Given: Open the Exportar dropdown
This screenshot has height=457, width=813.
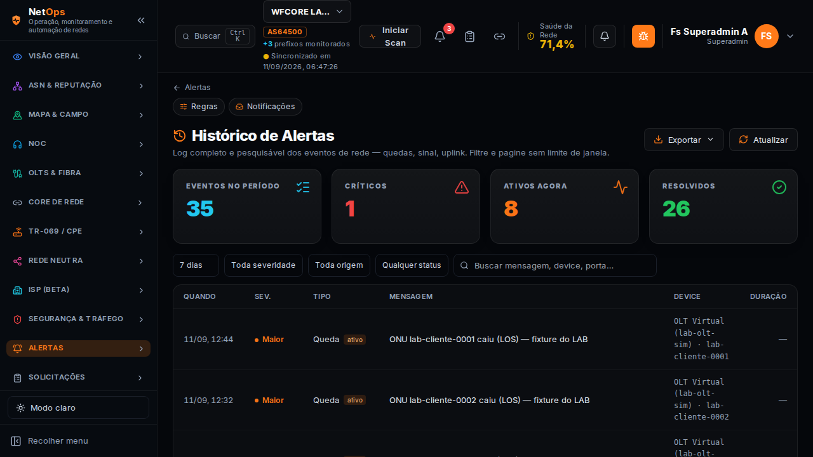Looking at the screenshot, I should point(684,140).
